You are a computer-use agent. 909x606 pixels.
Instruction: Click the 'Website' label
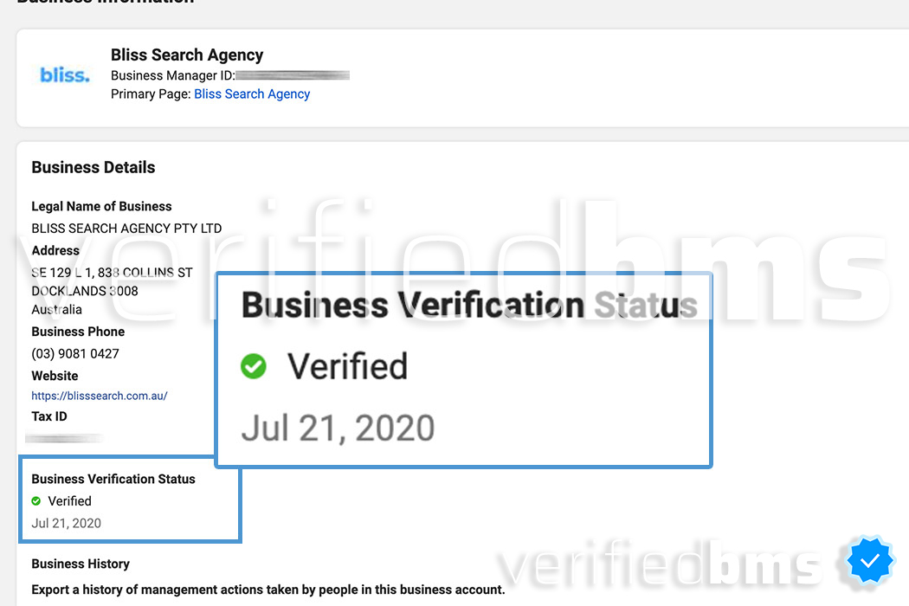[55, 376]
